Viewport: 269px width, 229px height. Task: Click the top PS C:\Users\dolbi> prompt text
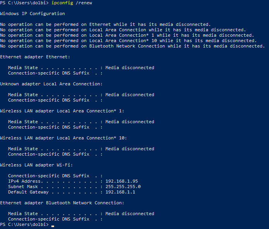click(x=24, y=3)
